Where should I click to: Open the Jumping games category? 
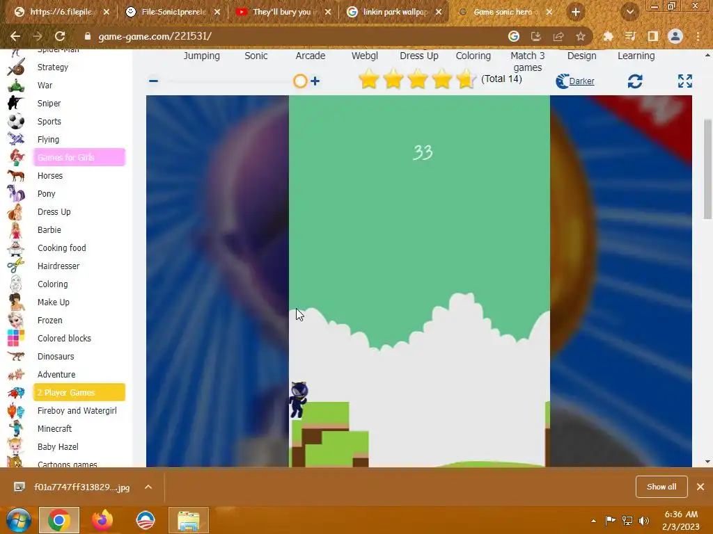[201, 56]
